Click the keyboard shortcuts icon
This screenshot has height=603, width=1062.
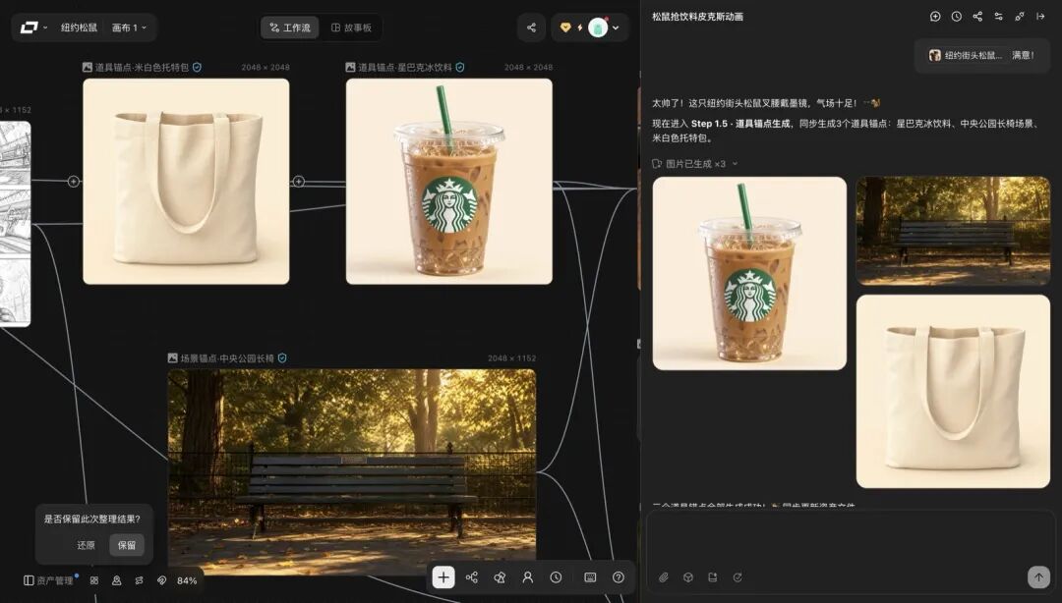[x=590, y=577]
